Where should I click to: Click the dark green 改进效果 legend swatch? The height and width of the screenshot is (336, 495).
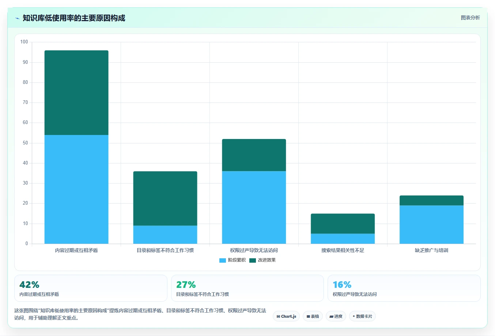click(253, 260)
